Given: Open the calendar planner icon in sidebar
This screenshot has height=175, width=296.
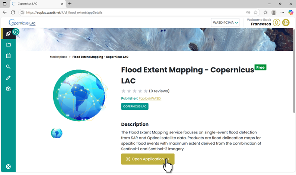Looking at the screenshot, I should click(x=8, y=56).
